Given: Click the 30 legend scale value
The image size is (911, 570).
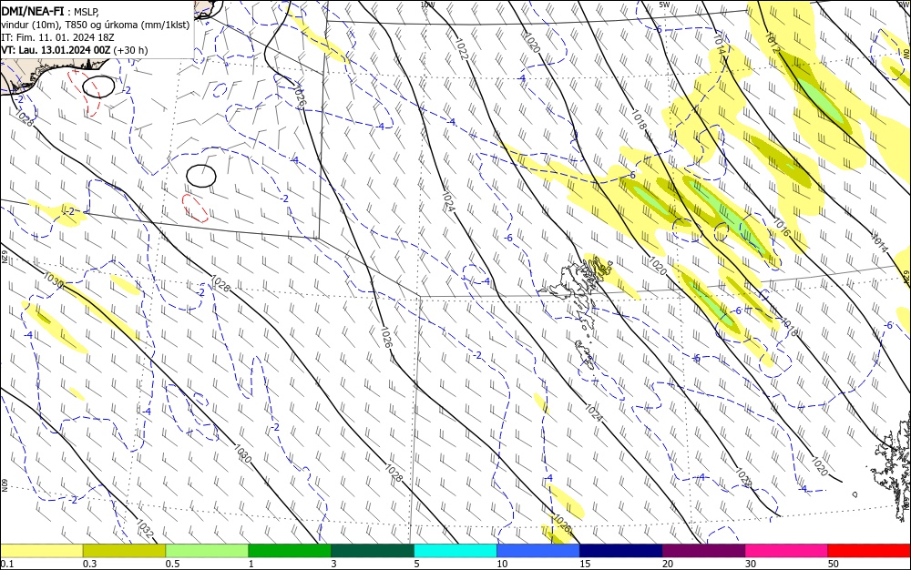Looking at the screenshot, I should 751,564.
